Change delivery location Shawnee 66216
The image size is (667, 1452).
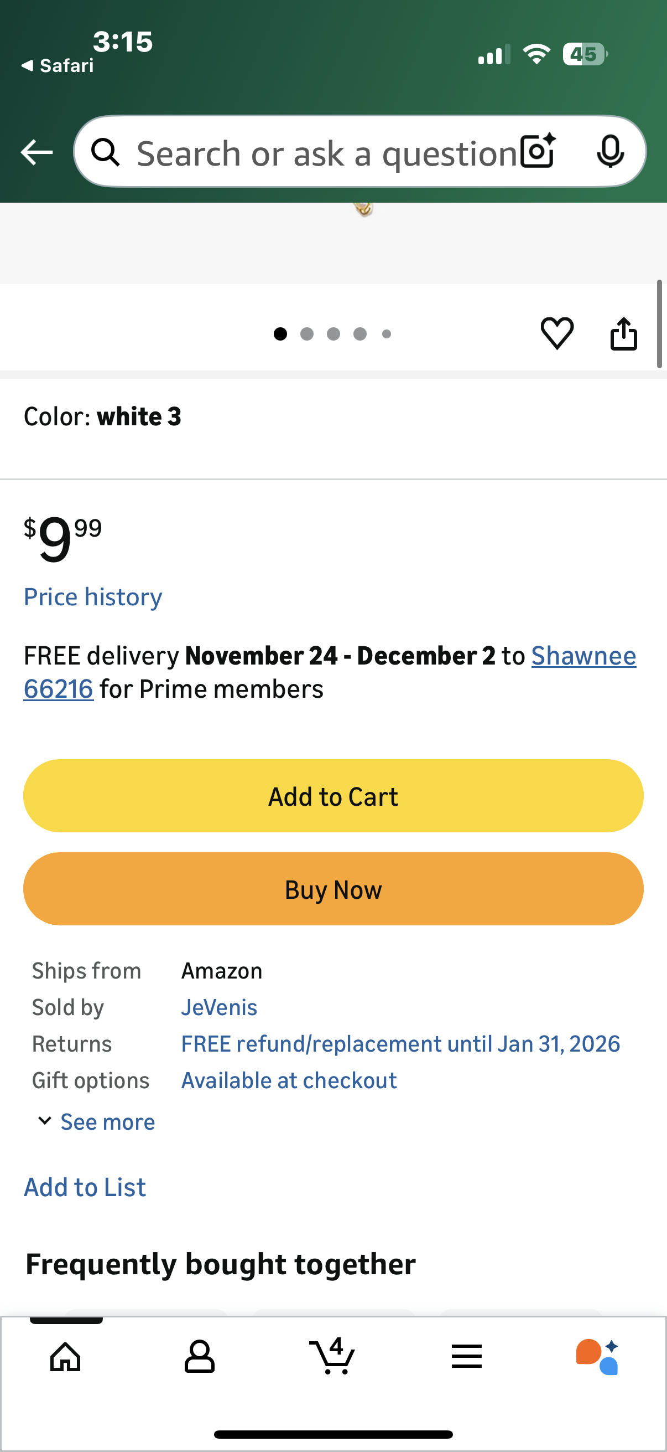pos(583,656)
